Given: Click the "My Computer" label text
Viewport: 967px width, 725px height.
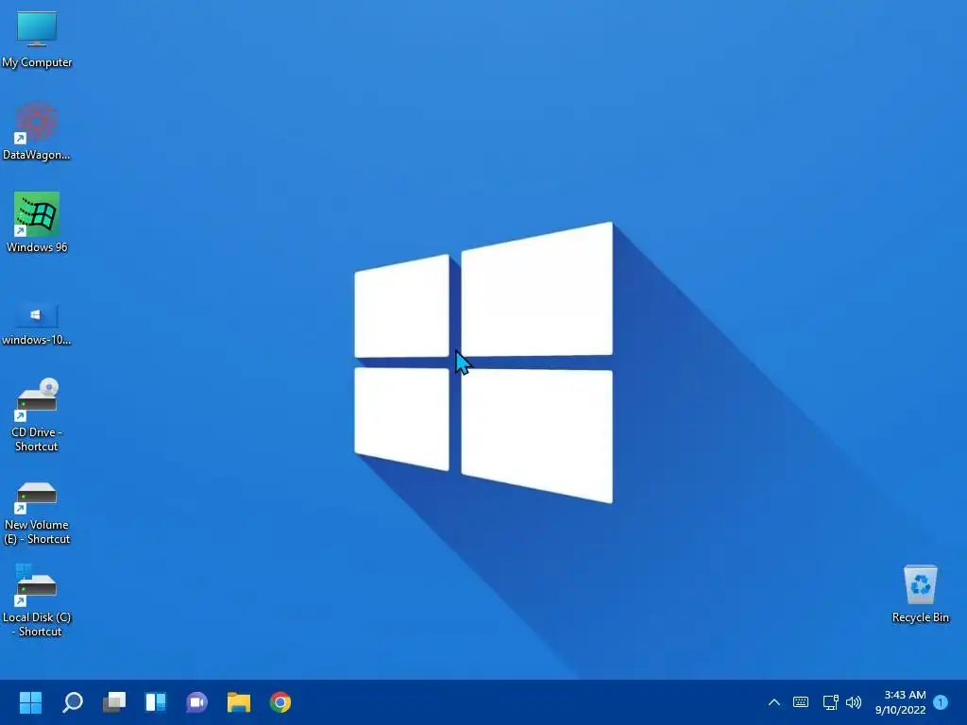Looking at the screenshot, I should point(37,62).
